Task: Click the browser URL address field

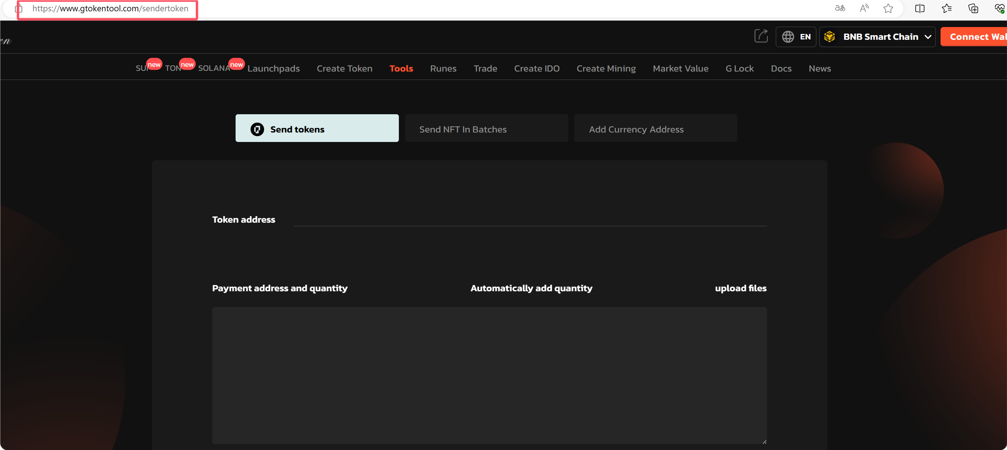Action: [x=110, y=8]
